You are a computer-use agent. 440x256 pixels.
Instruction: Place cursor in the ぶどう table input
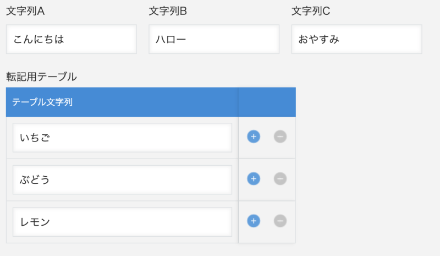tap(122, 180)
